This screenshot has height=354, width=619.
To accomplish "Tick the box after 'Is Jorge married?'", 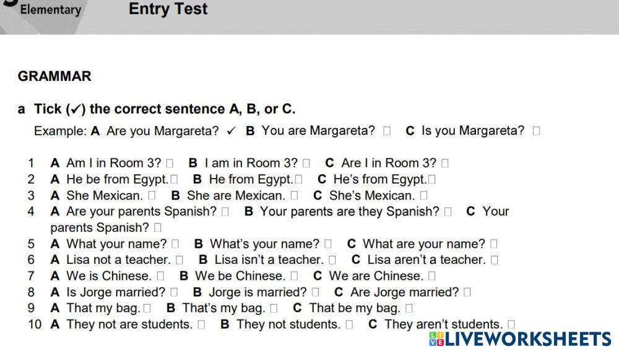I will click(174, 292).
